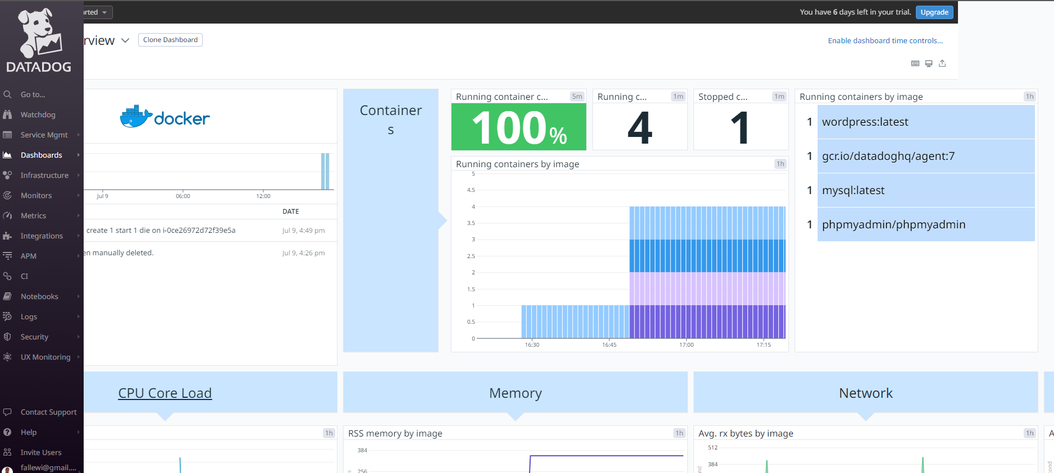
Task: Select Metrics in the sidebar
Action: click(33, 215)
